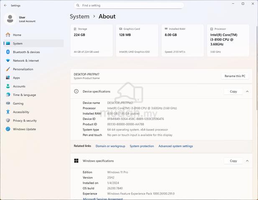Click the Processor chip icon
Image resolution: width=258 pixels, height=200 pixels.
(212, 29)
